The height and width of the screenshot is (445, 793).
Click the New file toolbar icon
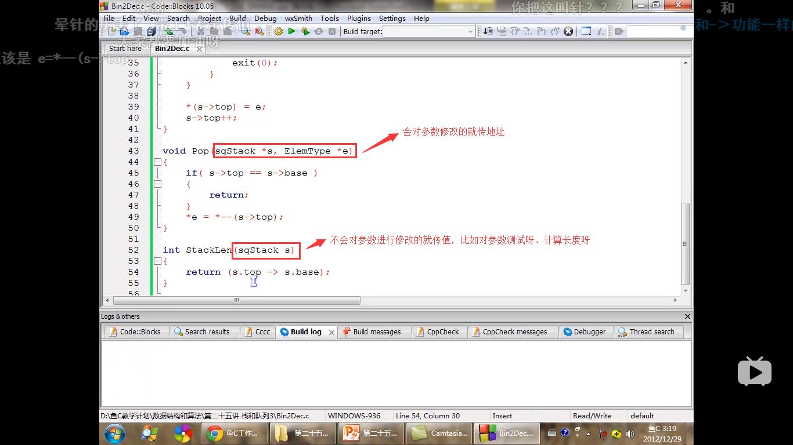pyautogui.click(x=110, y=31)
